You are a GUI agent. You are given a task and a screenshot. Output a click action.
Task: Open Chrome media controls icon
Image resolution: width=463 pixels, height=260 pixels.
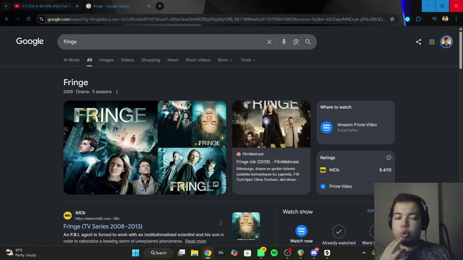pos(434,19)
